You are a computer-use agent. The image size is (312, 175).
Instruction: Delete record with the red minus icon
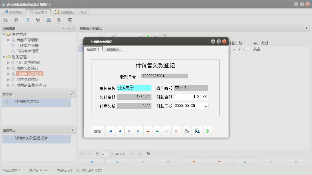pyautogui.click(x=148, y=131)
